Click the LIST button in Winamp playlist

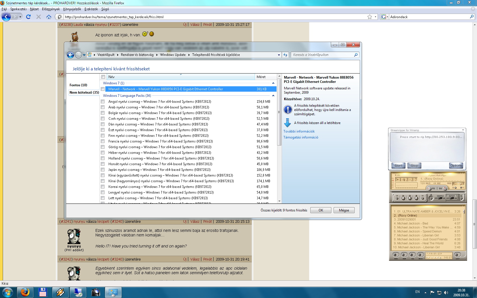pos(457,255)
